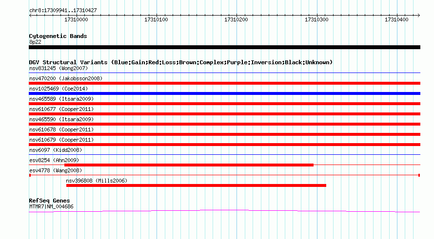Click the ruler's right arrow end
The width and height of the screenshot is (434, 239).
point(418,16)
